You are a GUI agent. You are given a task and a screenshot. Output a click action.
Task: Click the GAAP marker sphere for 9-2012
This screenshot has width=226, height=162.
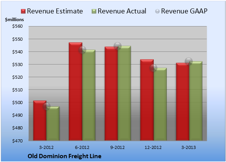coord(118,46)
